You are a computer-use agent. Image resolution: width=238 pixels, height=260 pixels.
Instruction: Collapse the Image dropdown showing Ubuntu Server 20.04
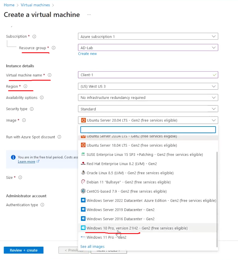click(x=148, y=120)
